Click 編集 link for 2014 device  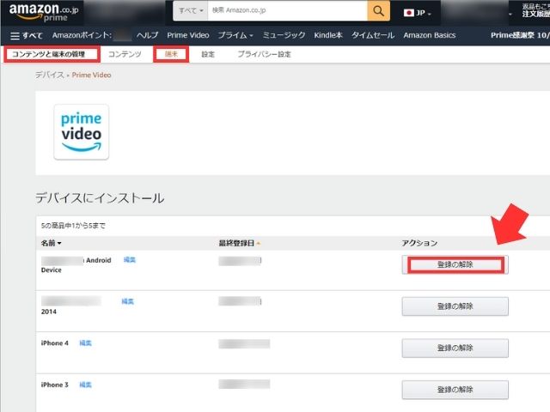pos(128,301)
